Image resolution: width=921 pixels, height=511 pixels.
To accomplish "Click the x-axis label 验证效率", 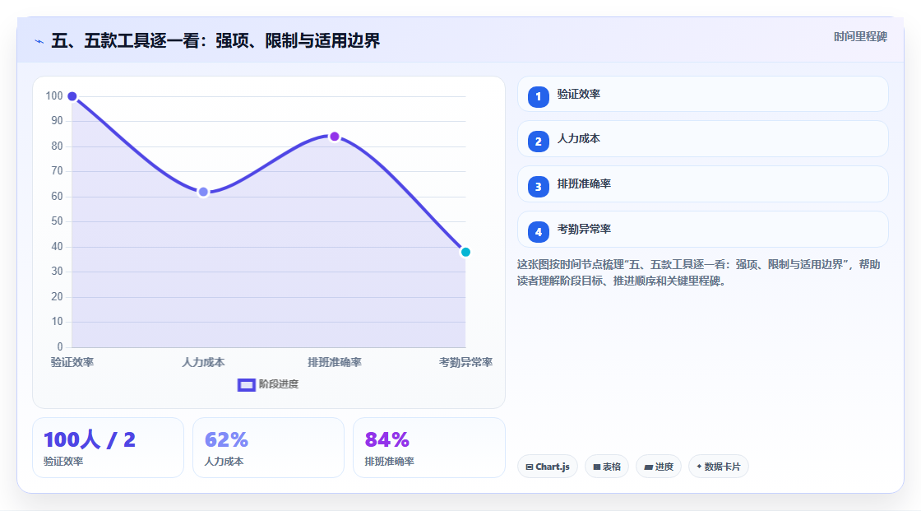I will (72, 362).
